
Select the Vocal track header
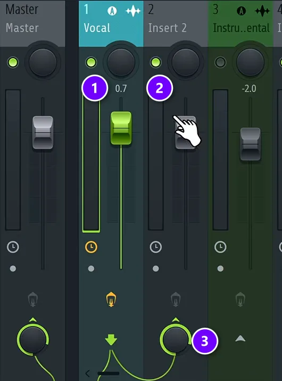(111, 23)
